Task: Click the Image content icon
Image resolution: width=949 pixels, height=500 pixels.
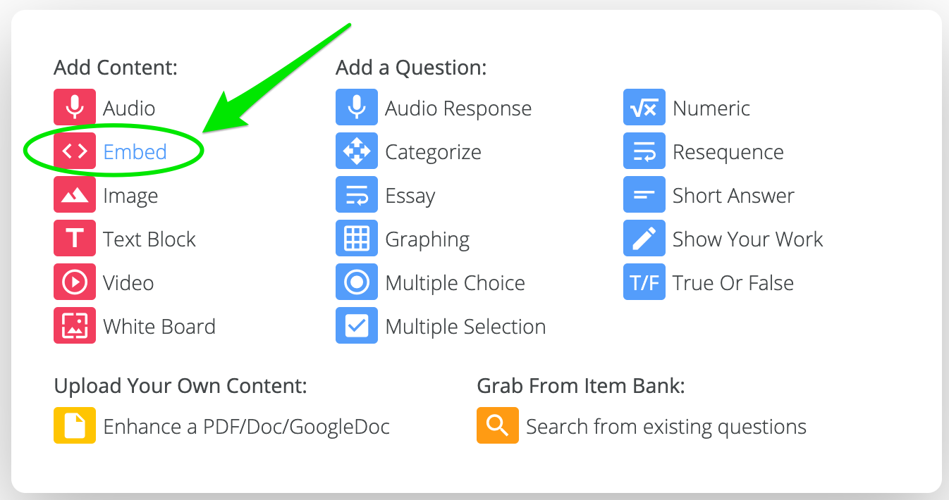Action: pyautogui.click(x=75, y=195)
